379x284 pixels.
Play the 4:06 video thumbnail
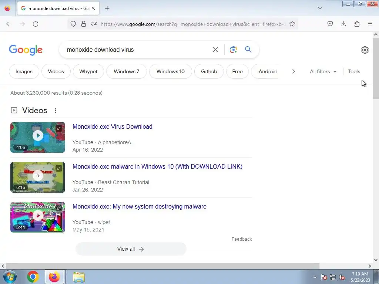tap(38, 137)
